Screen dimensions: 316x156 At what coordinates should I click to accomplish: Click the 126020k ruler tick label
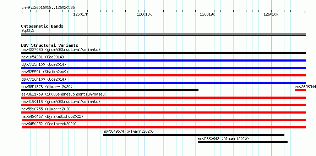pyautogui.click(x=271, y=14)
